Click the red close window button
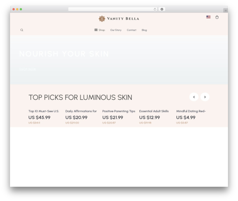Viewport: 238px width, 201px height. pyautogui.click(x=14, y=9)
